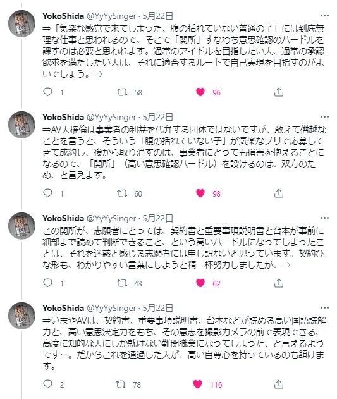Remove like from the tweet with 62 likes

[200, 283]
